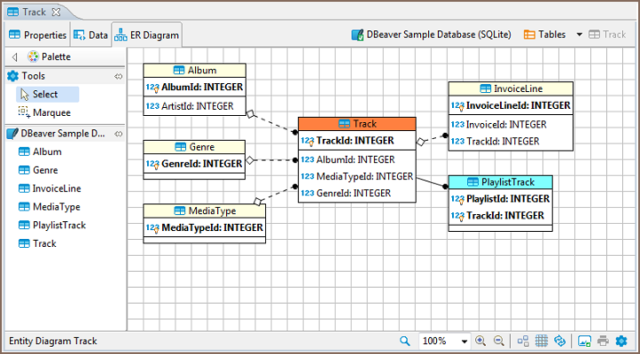Image resolution: width=640 pixels, height=354 pixels.
Task: Click the DBeaver Sample Database link
Action: (x=430, y=35)
